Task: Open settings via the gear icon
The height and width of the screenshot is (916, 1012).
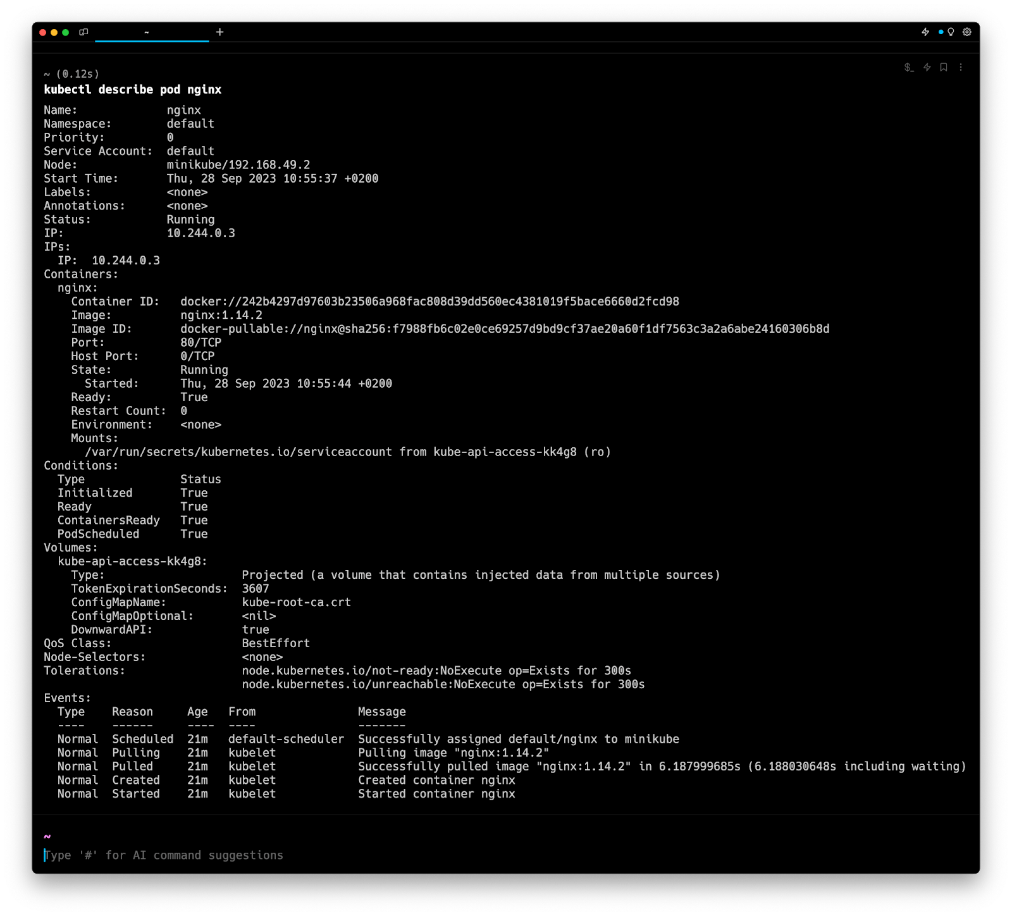Action: click(x=967, y=32)
